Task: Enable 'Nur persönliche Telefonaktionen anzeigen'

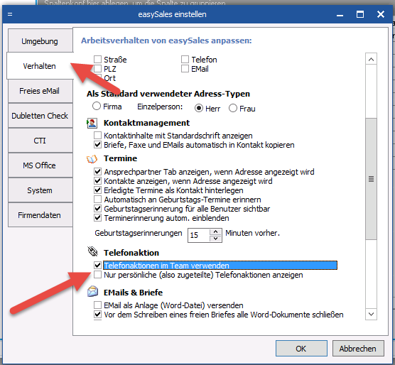Action: 97,274
